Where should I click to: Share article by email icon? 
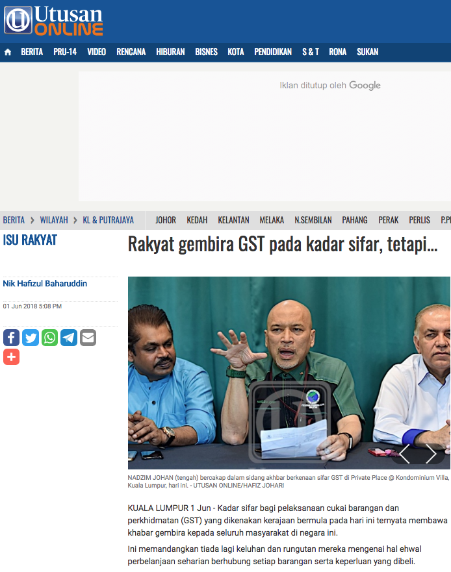click(x=88, y=338)
